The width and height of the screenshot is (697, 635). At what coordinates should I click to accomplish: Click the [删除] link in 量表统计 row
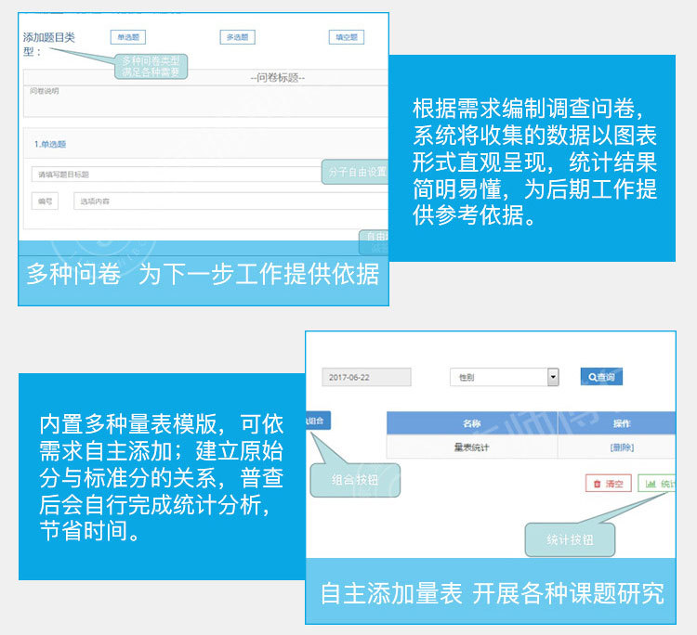(622, 447)
